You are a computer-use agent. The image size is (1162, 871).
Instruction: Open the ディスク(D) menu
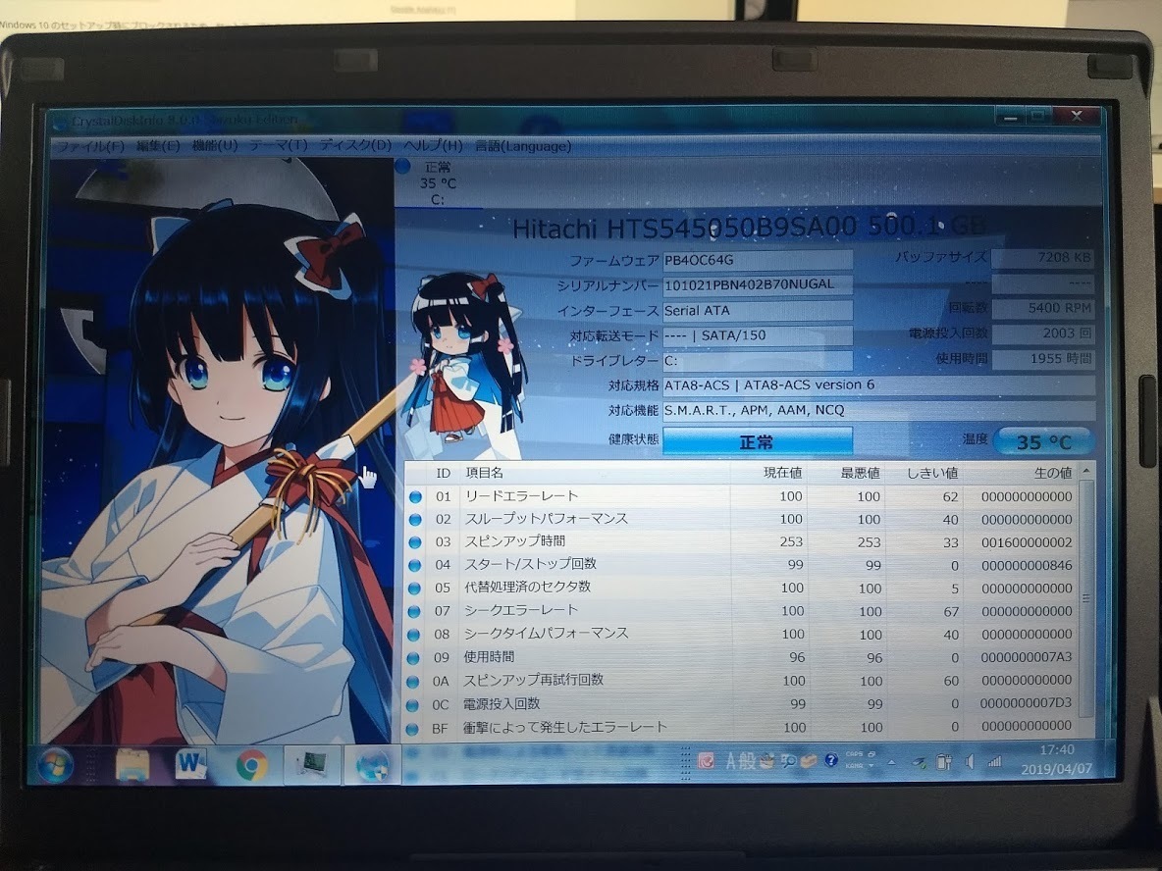(x=355, y=145)
